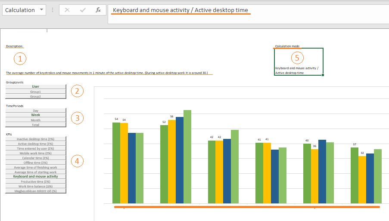This screenshot has width=389, height=221.
Task: Select Month in TimePeriods slicer
Action: click(x=36, y=120)
